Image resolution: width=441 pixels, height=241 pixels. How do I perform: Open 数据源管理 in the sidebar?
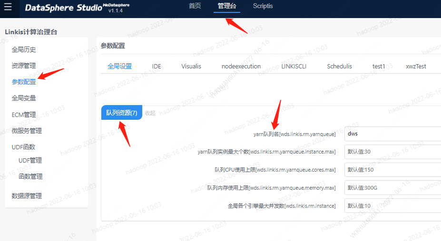tap(27, 196)
